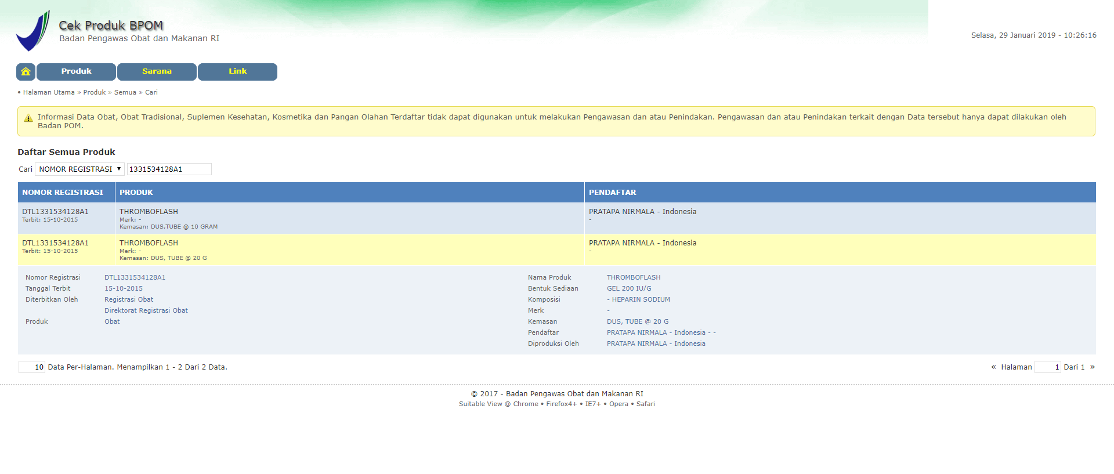
Task: Open NOMOR REGISTRASI search type dropdown
Action: click(79, 169)
